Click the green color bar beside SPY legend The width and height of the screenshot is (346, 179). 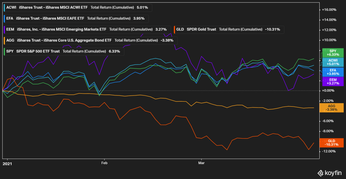4,51
